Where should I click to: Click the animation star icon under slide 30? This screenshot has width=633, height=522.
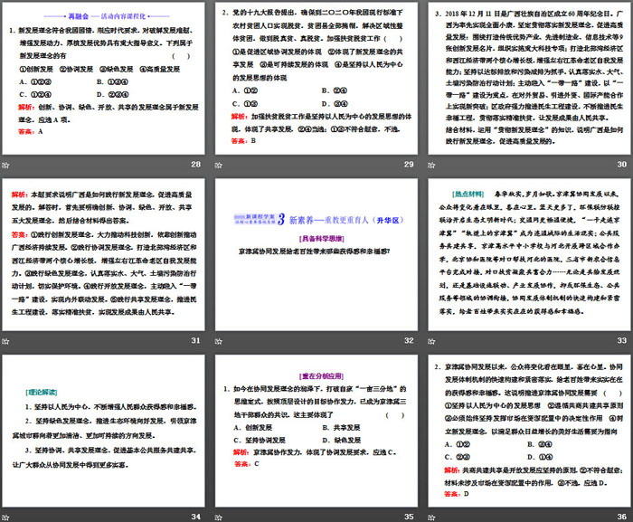[430, 165]
